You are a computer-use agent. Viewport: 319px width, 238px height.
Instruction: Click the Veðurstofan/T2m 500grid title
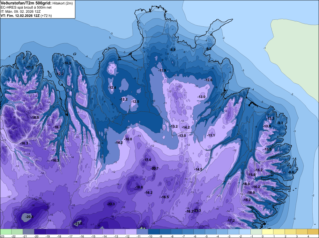(x=26, y=3)
